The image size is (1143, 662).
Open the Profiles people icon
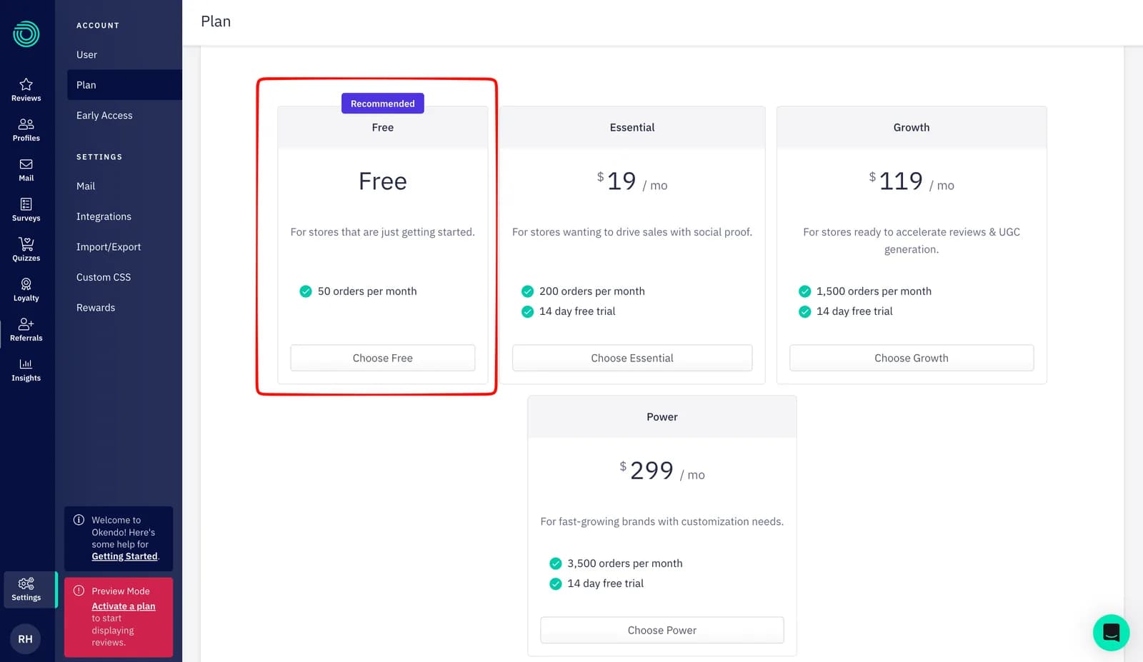(26, 124)
